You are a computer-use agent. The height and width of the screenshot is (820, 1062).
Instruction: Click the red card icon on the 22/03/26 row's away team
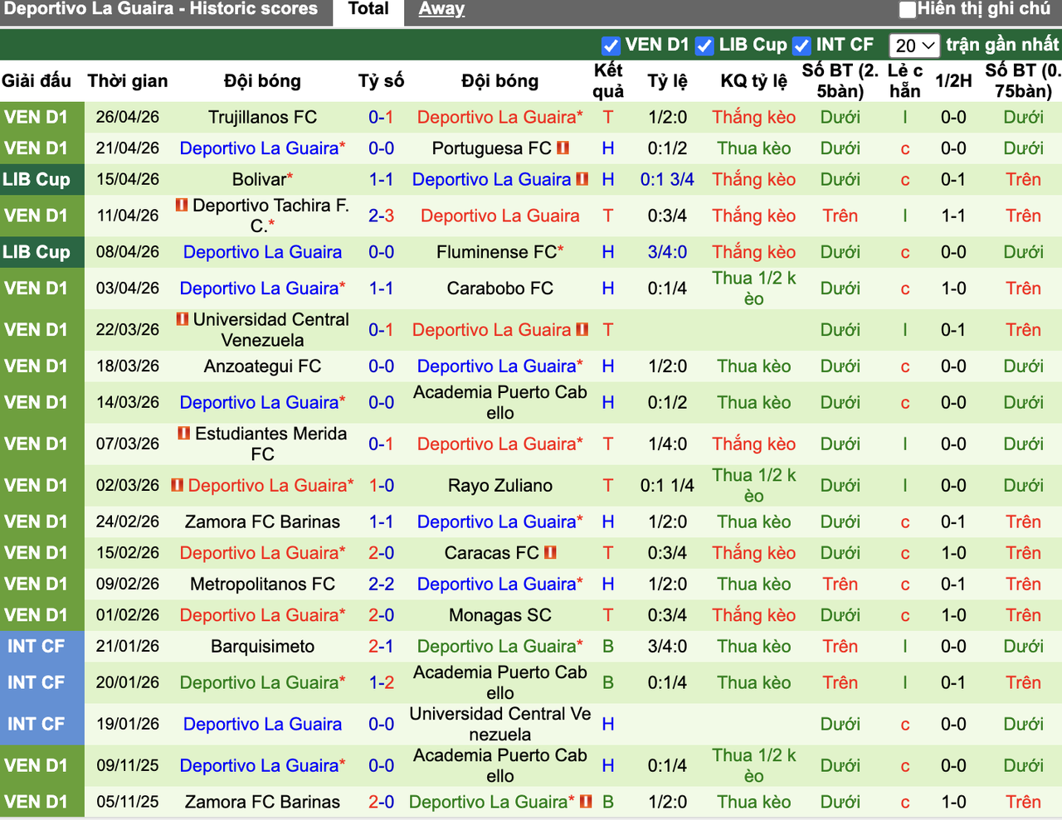pyautogui.click(x=582, y=329)
